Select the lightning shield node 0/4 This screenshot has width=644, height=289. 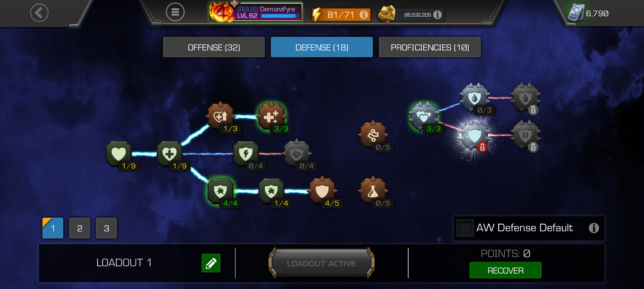tap(246, 154)
